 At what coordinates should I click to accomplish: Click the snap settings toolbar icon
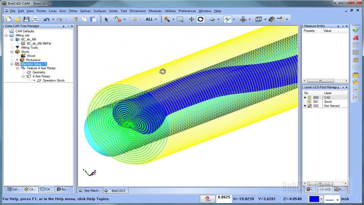point(227,19)
